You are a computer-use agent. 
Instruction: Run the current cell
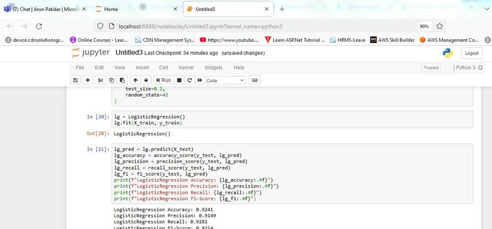point(163,80)
